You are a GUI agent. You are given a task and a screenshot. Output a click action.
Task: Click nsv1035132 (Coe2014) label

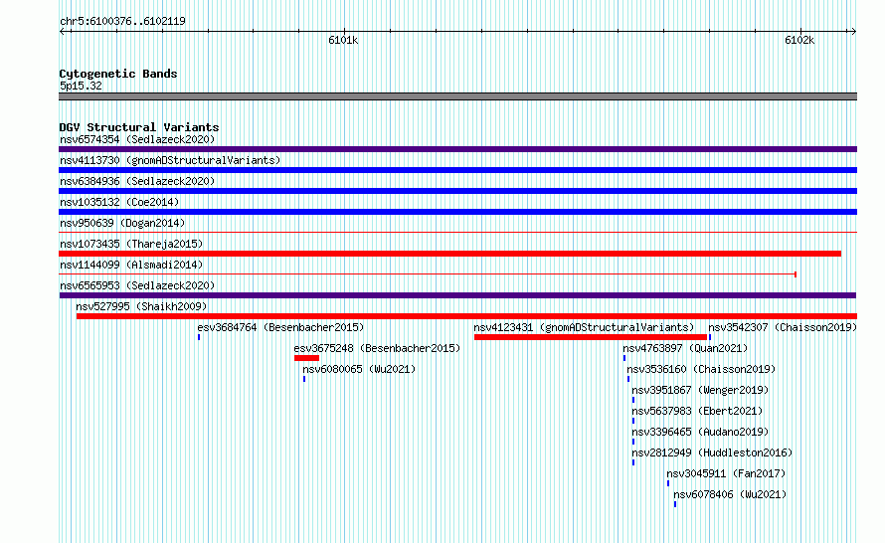coord(119,202)
